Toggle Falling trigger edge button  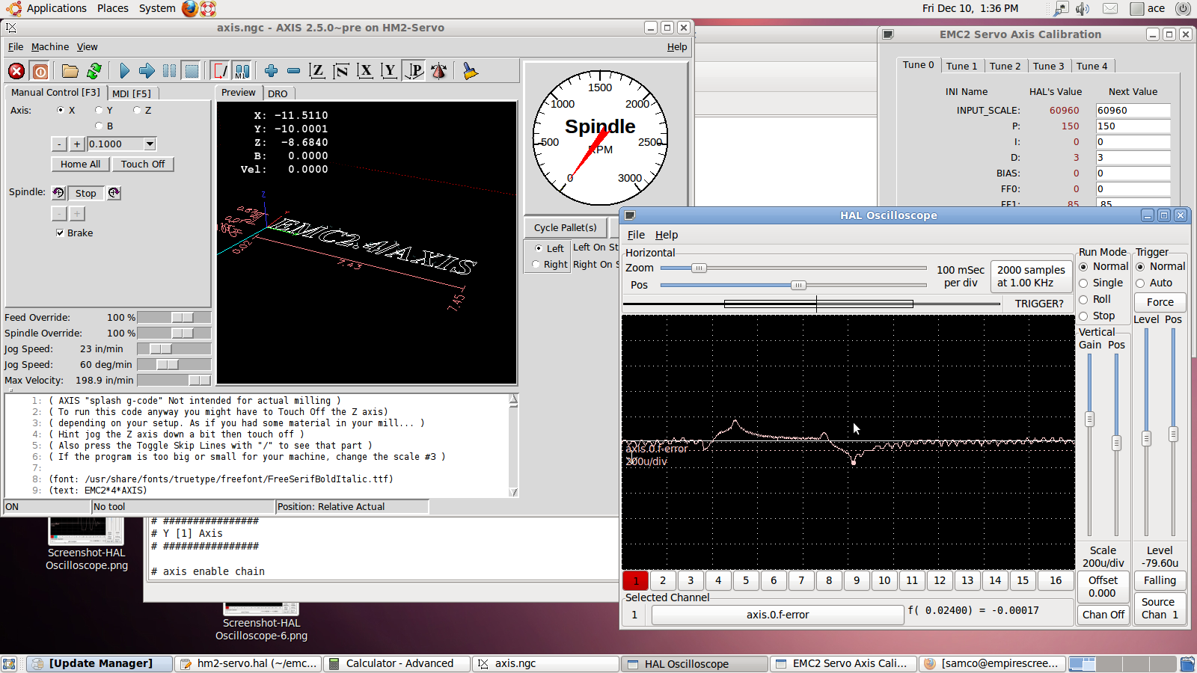click(1160, 580)
